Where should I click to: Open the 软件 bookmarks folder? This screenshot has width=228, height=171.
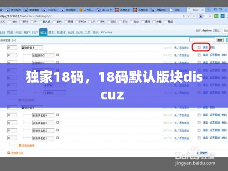point(57,22)
